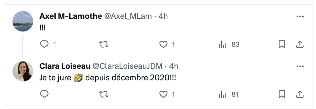
Task: View analytics showing 83 views
Action: point(229,45)
